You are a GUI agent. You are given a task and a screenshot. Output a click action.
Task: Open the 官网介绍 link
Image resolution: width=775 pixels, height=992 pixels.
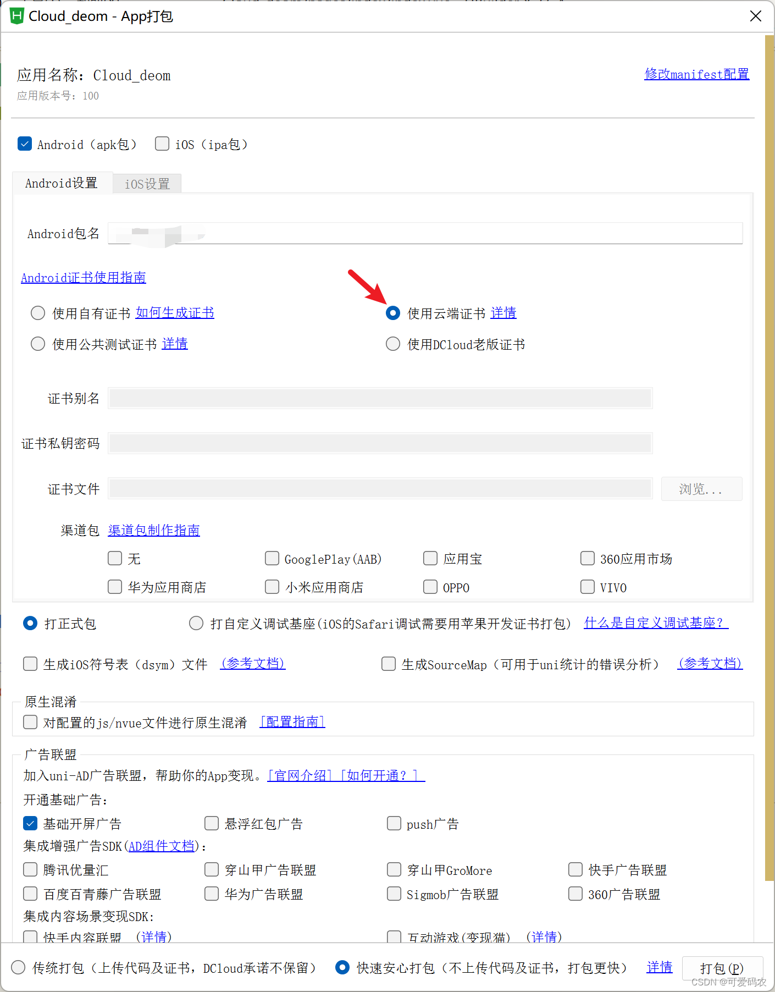click(300, 775)
